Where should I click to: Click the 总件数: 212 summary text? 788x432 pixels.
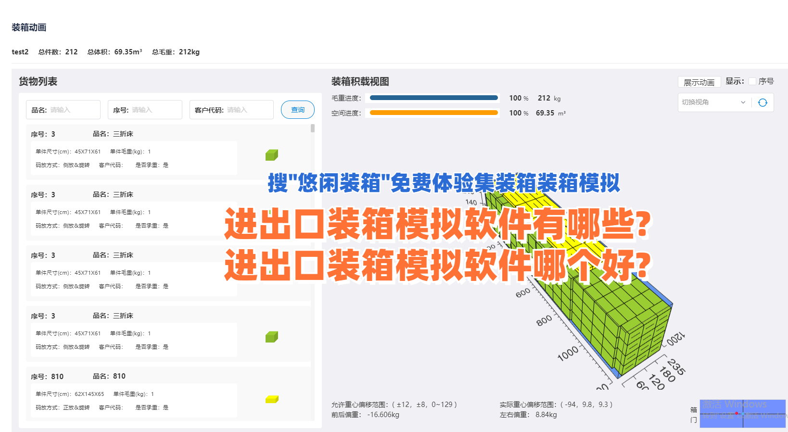coord(58,52)
